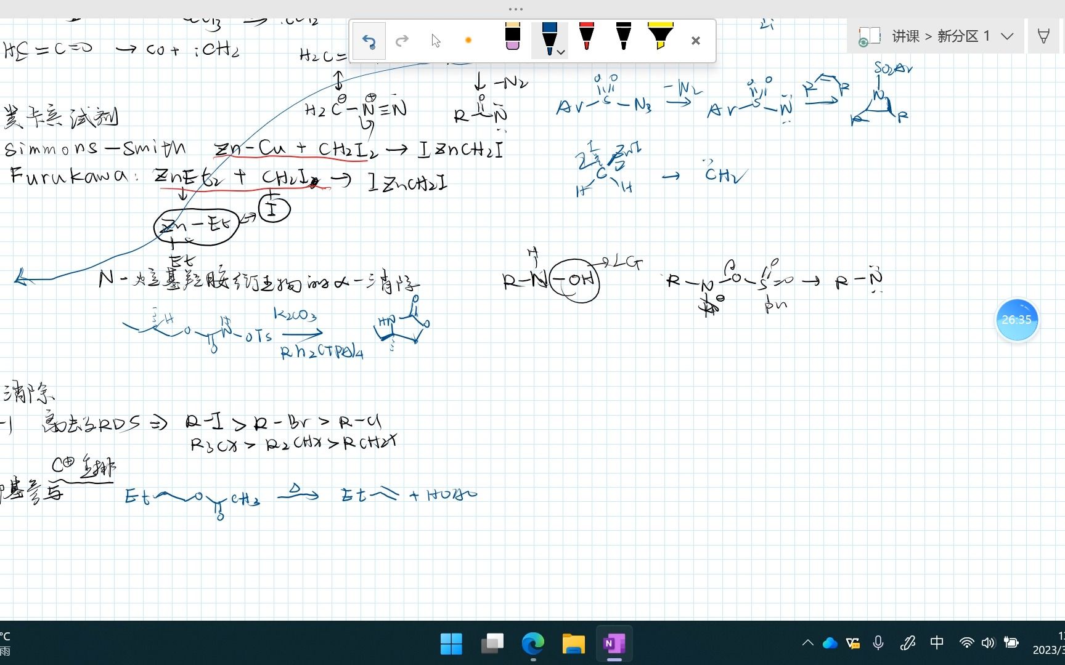Click the notebook icon beside 讲课
Screen dimensions: 1065x665
tap(869, 36)
